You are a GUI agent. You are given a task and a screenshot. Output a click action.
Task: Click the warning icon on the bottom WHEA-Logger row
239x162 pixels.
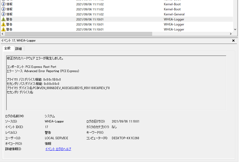click(x=3, y=29)
